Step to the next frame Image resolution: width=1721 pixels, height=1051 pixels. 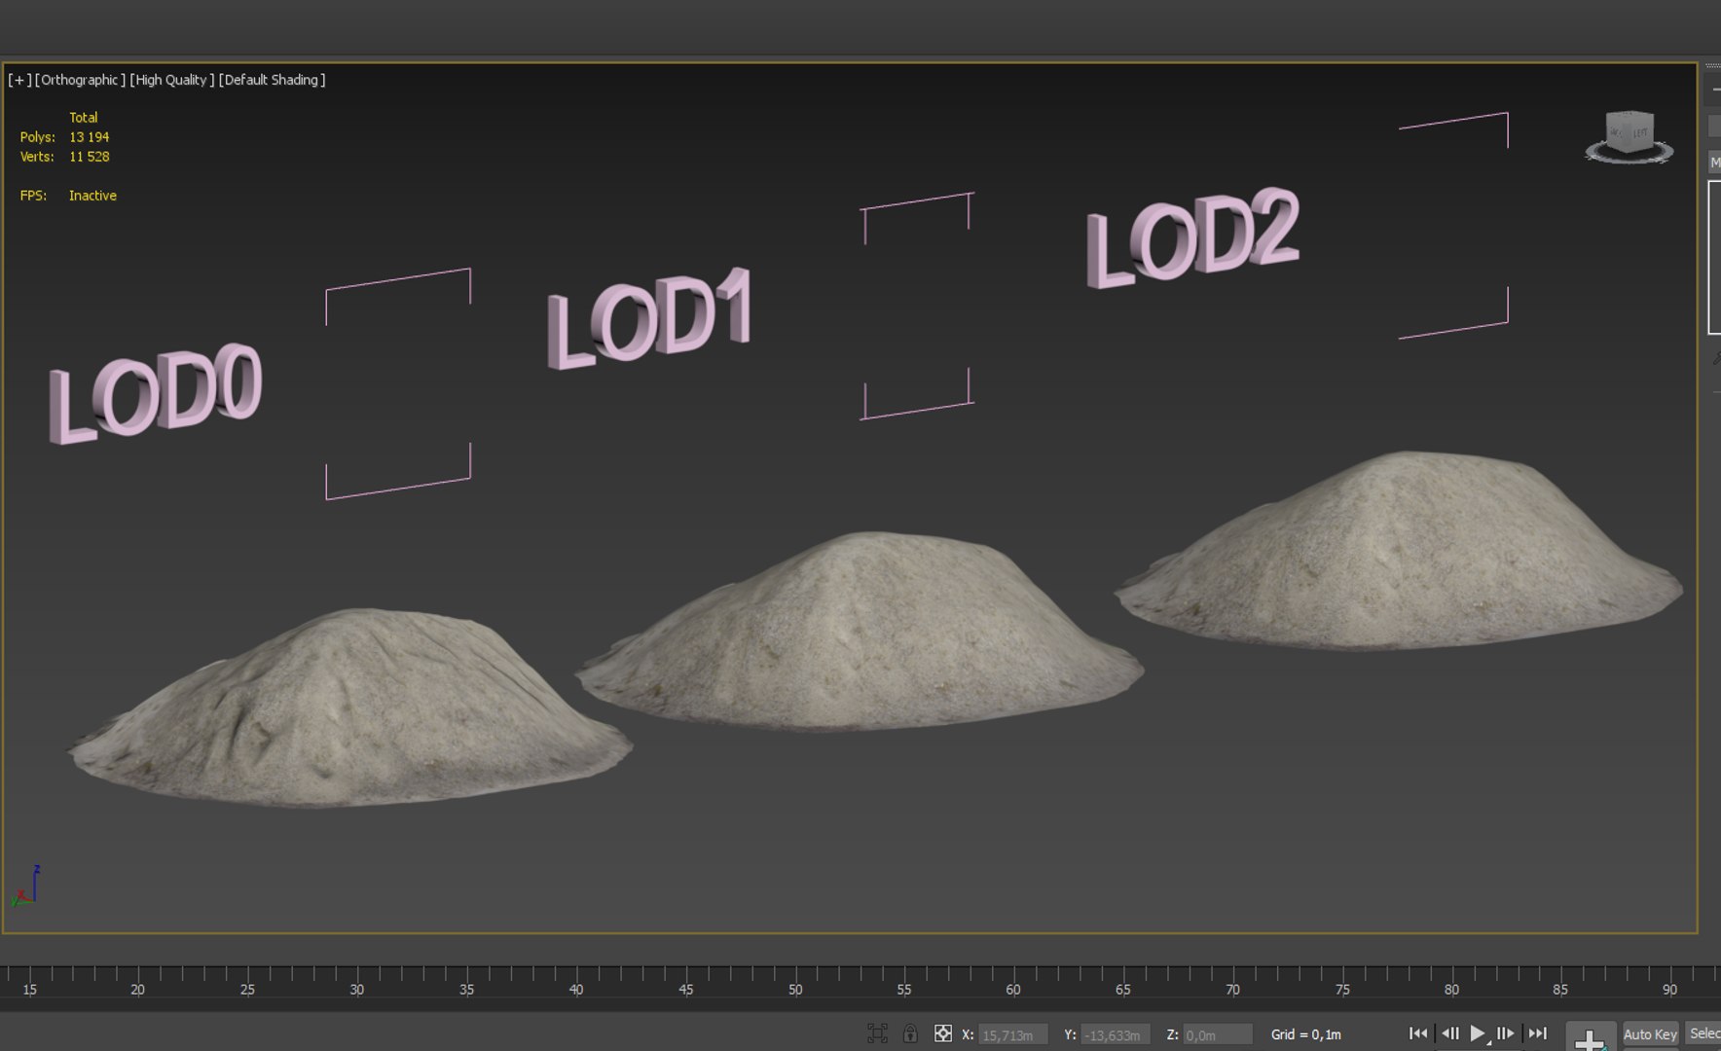[x=1506, y=1033]
